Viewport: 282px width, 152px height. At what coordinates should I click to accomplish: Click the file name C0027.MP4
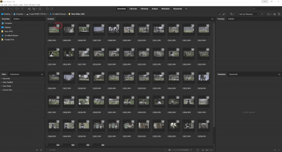pyautogui.click(x=67, y=88)
